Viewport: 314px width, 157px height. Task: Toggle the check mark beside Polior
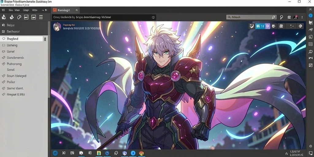click(x=3, y=82)
